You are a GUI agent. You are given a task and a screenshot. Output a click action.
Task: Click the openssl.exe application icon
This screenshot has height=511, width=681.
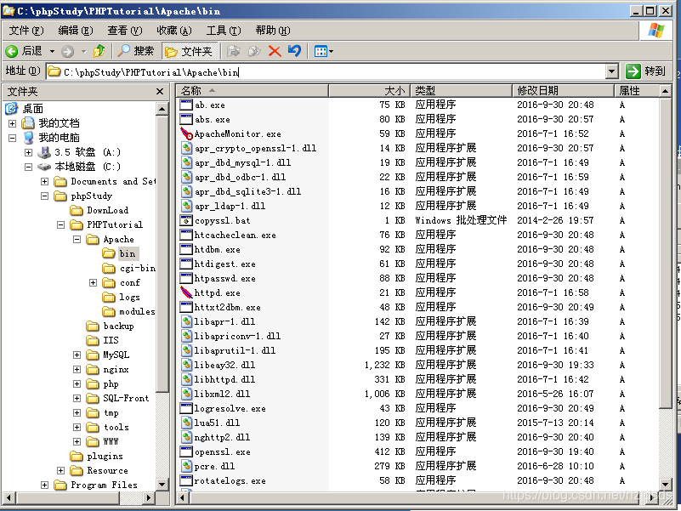(186, 451)
